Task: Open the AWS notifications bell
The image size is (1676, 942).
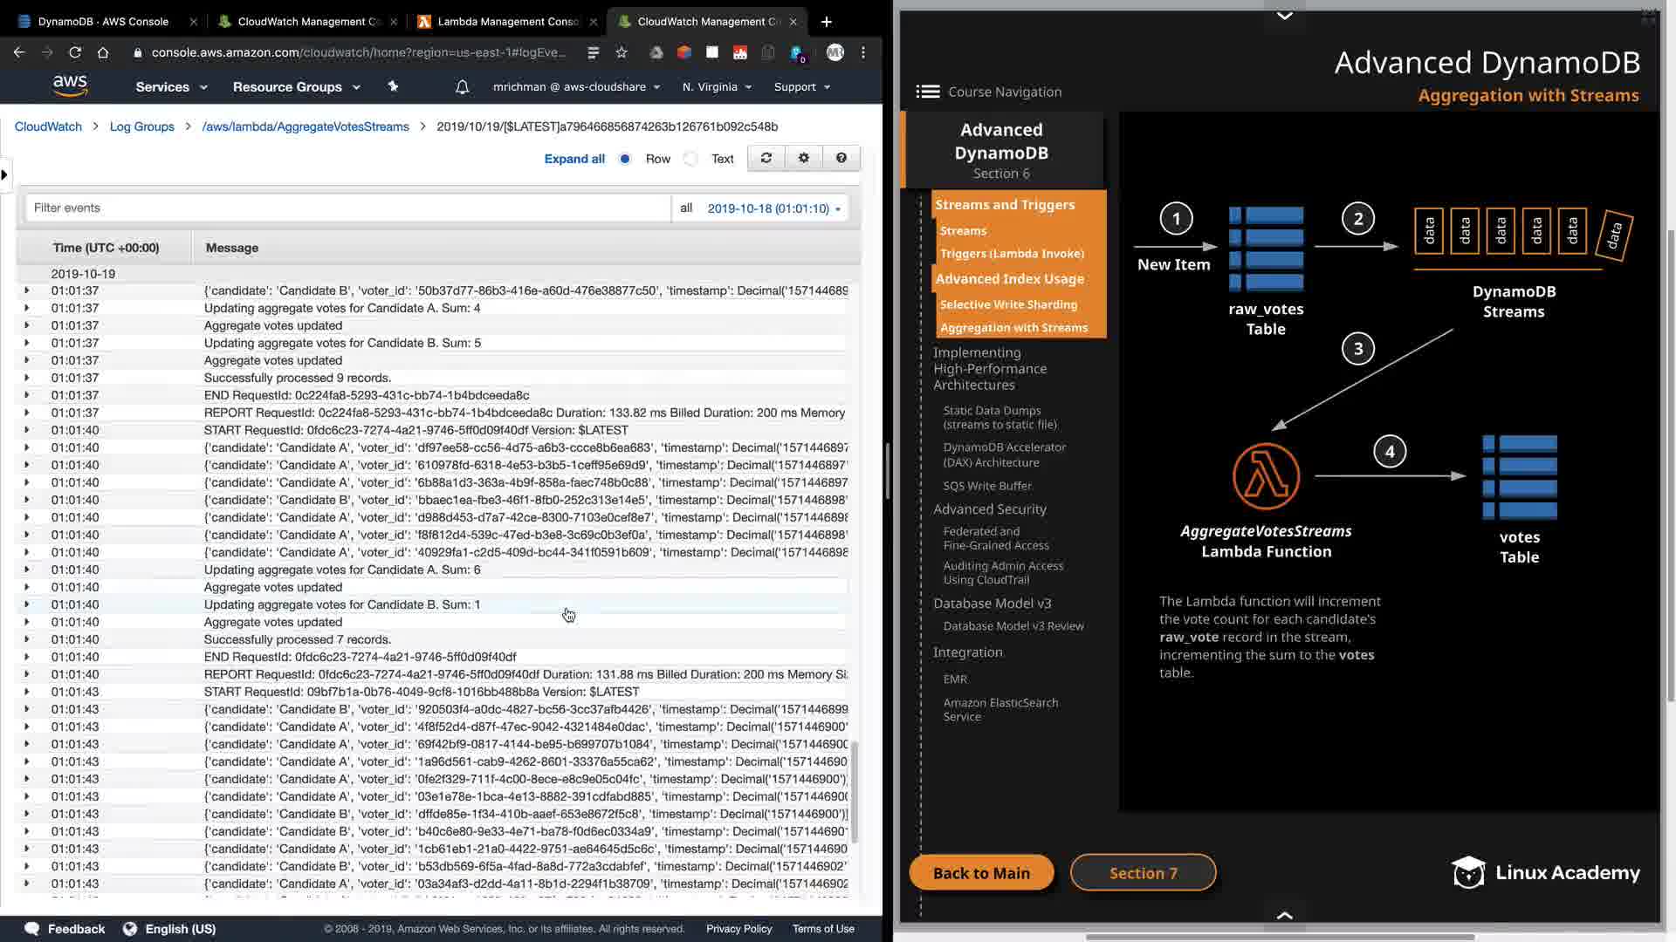Action: tap(462, 86)
